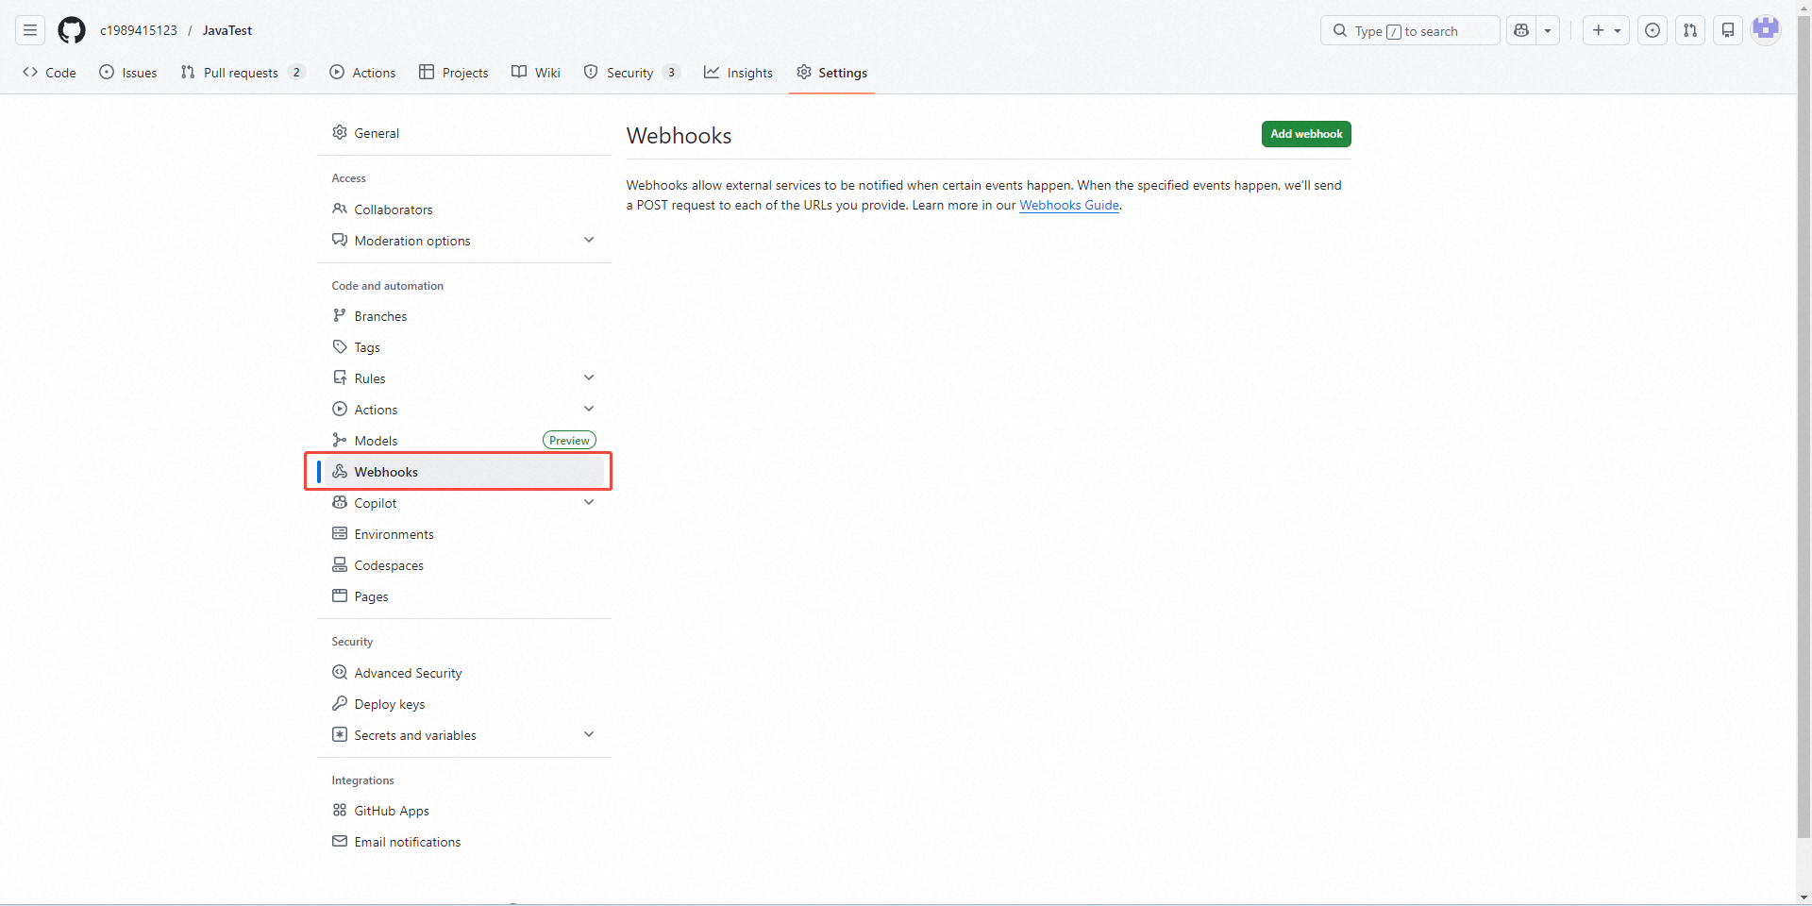Viewport: 1812px width, 906px height.
Task: Open the issues inbox icon in header
Action: point(1653,30)
